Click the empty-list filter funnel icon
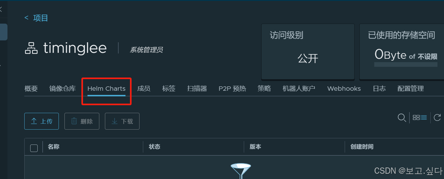Screen dimensions: 444x179 pos(241,171)
